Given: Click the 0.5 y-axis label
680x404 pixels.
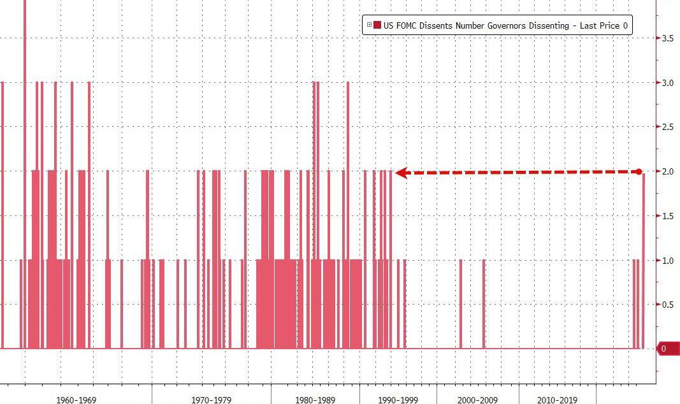Looking at the screenshot, I should [667, 305].
